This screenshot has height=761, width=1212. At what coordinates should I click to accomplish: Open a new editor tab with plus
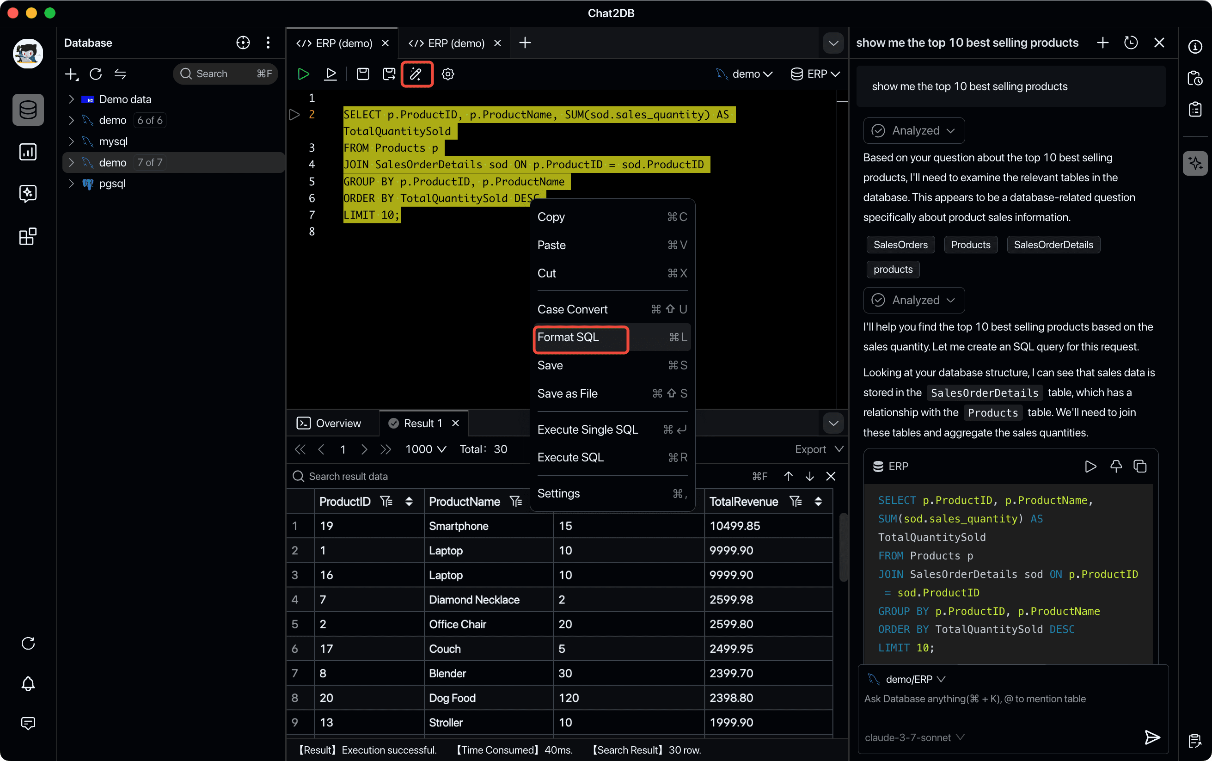pyautogui.click(x=525, y=43)
